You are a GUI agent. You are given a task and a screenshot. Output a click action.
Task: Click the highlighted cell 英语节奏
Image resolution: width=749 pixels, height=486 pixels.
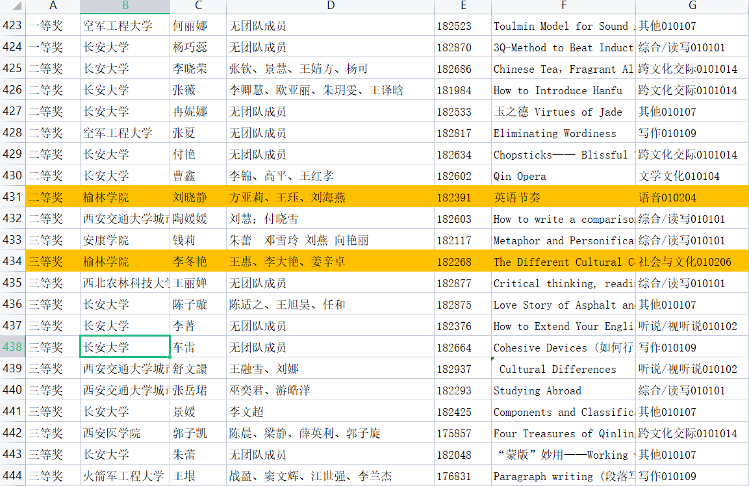coord(563,198)
